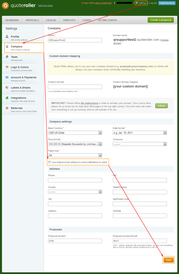Click the Profile sidebar person icon

[7, 36]
